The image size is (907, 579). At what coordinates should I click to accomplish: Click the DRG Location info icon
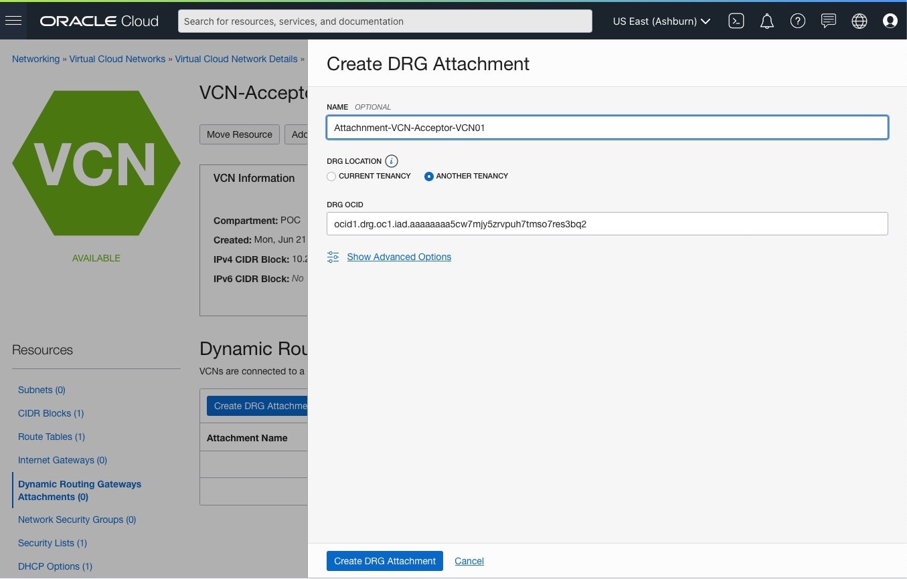coord(392,161)
